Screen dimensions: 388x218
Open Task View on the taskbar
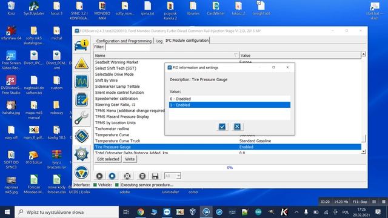(126, 212)
